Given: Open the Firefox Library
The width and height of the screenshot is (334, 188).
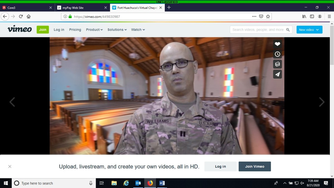Looking at the screenshot, I should click(304, 16).
